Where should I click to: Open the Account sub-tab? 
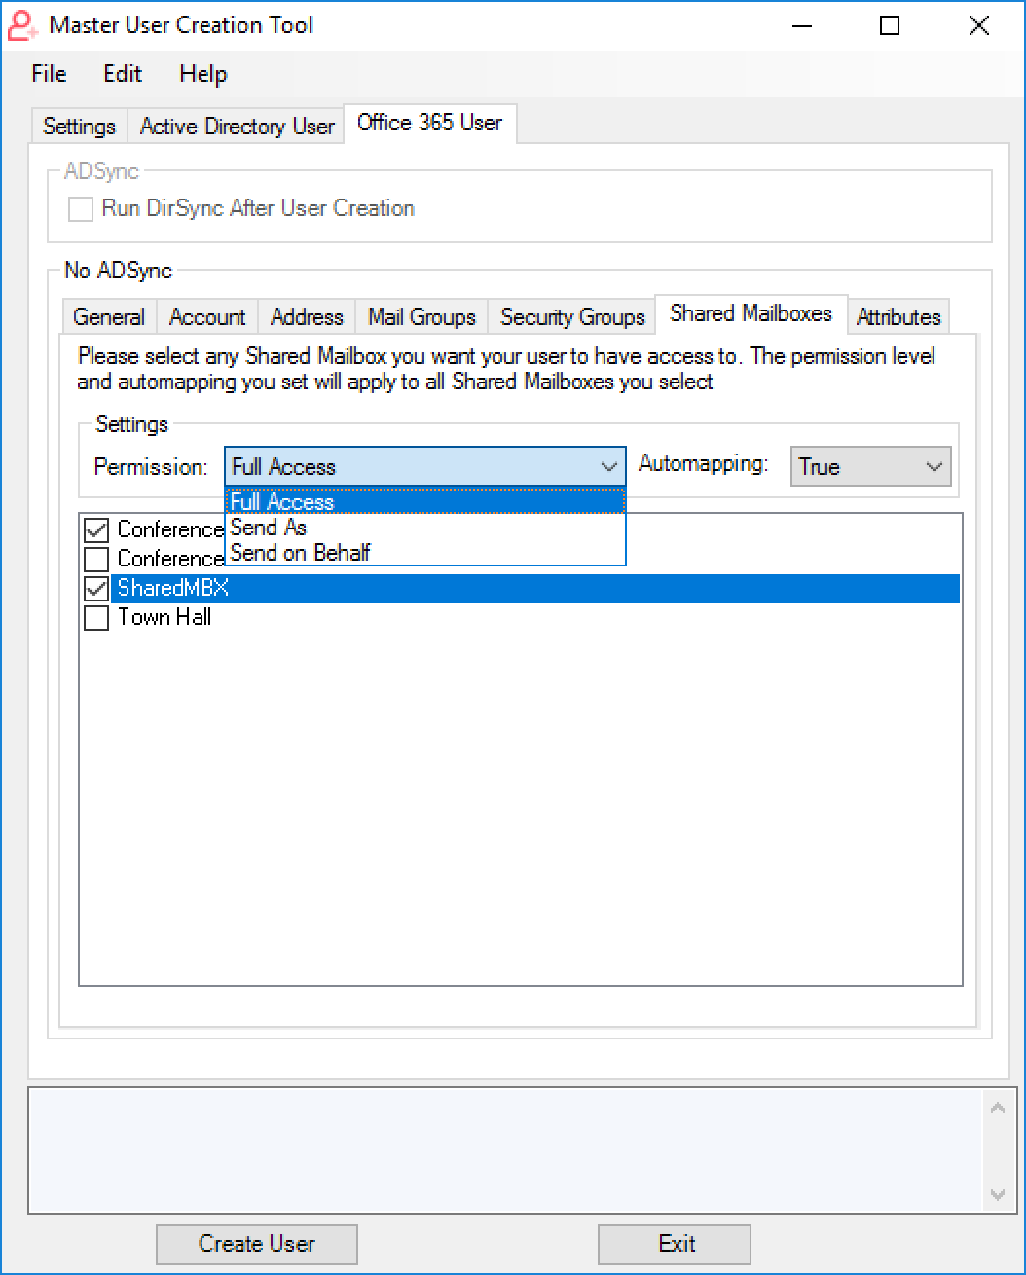207,317
